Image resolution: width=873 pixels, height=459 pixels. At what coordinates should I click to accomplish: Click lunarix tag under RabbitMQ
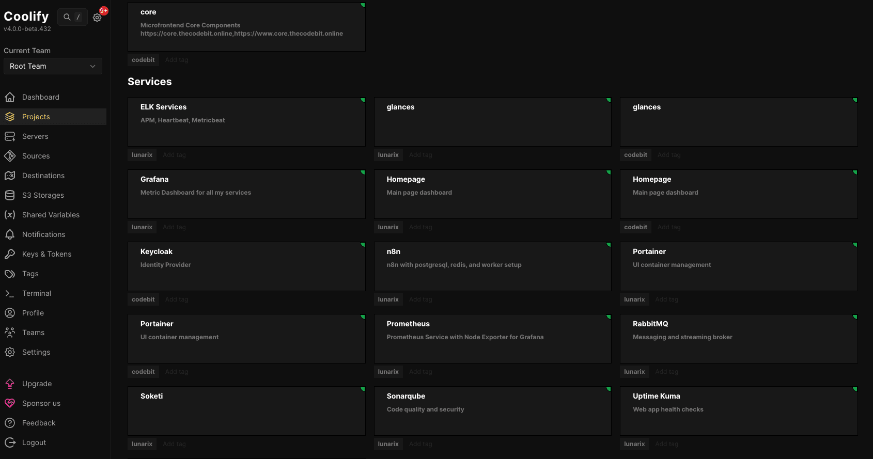[634, 372]
